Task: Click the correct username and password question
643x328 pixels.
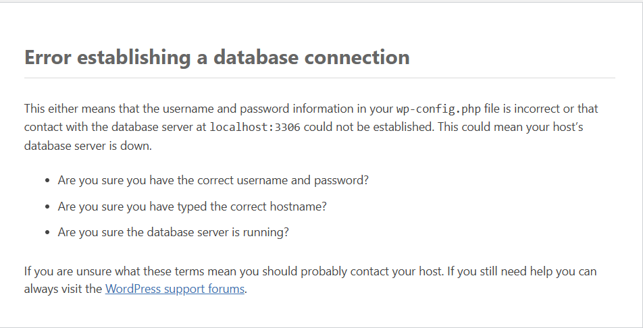Action: tap(213, 180)
